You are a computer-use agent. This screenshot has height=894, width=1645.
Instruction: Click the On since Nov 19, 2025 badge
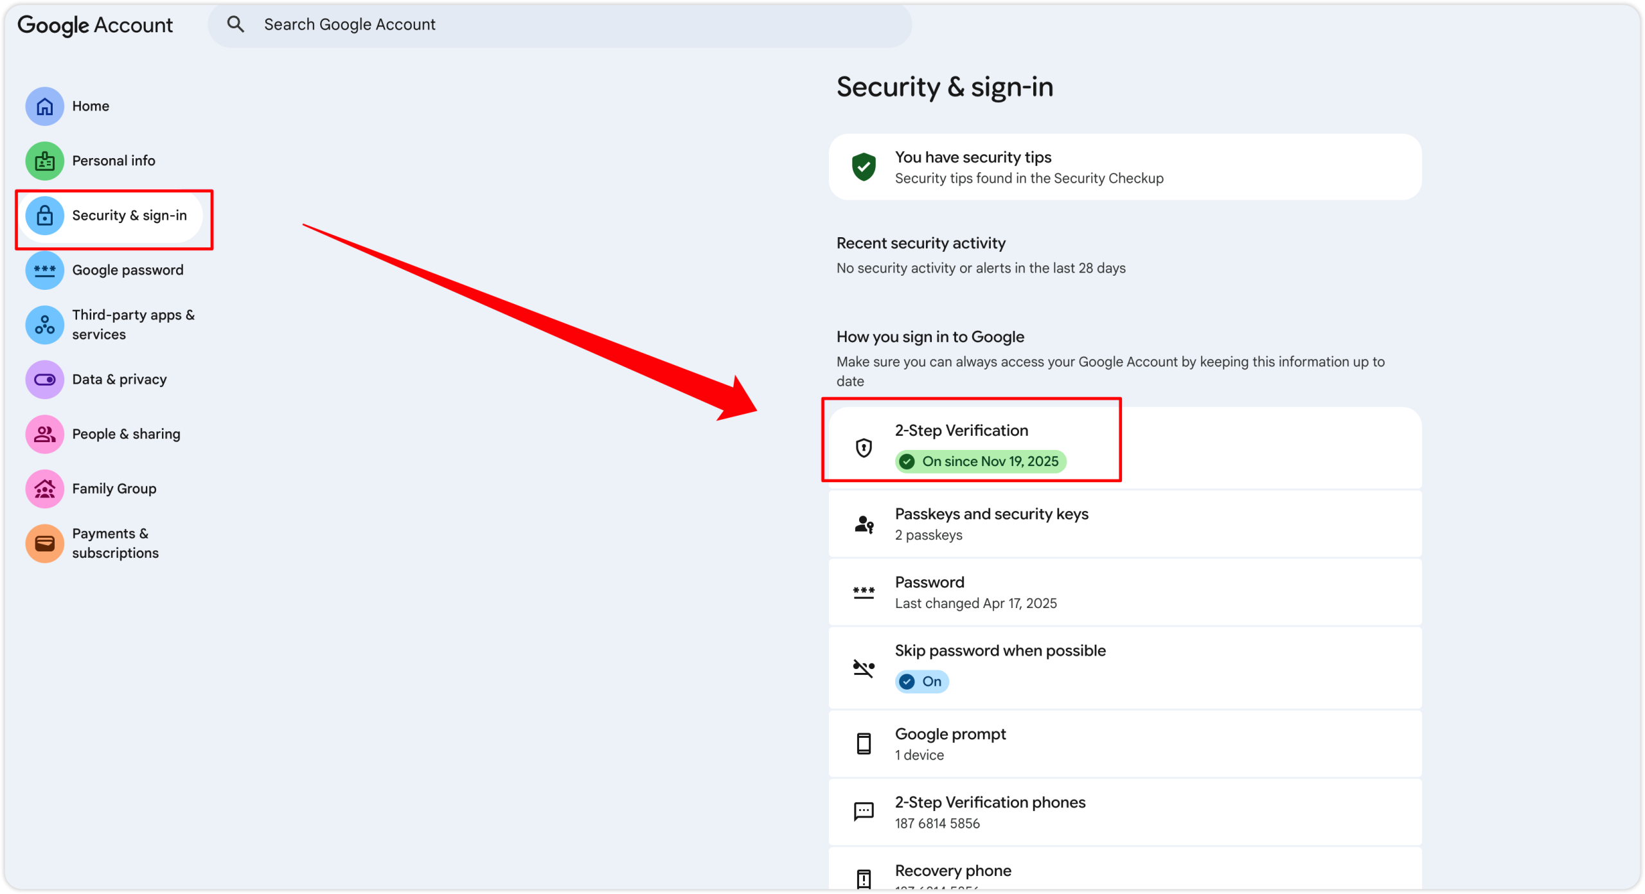tap(981, 461)
